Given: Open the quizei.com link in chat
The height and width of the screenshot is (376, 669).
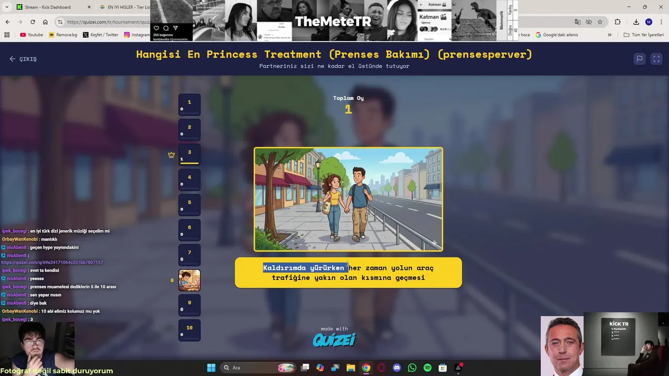Looking at the screenshot, I should 52,262.
